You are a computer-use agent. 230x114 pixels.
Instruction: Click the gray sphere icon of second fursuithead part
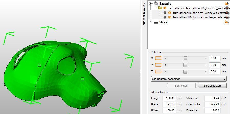click(165, 17)
